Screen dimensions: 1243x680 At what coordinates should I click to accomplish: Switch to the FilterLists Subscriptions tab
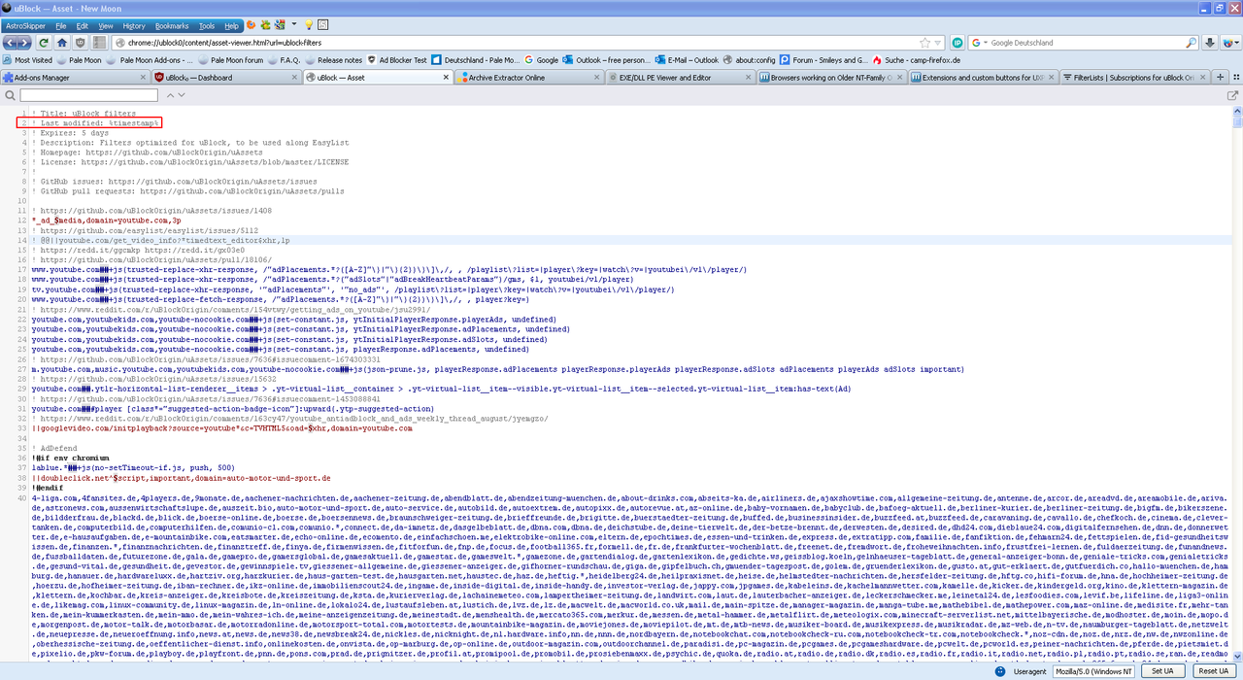coord(1134,78)
